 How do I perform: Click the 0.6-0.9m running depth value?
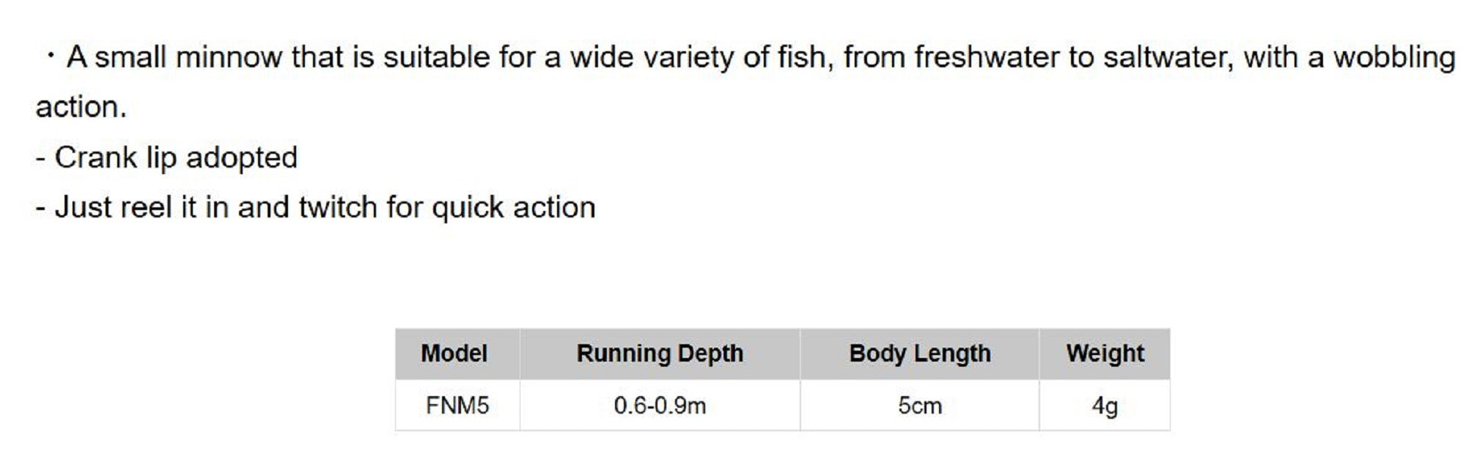tap(660, 406)
